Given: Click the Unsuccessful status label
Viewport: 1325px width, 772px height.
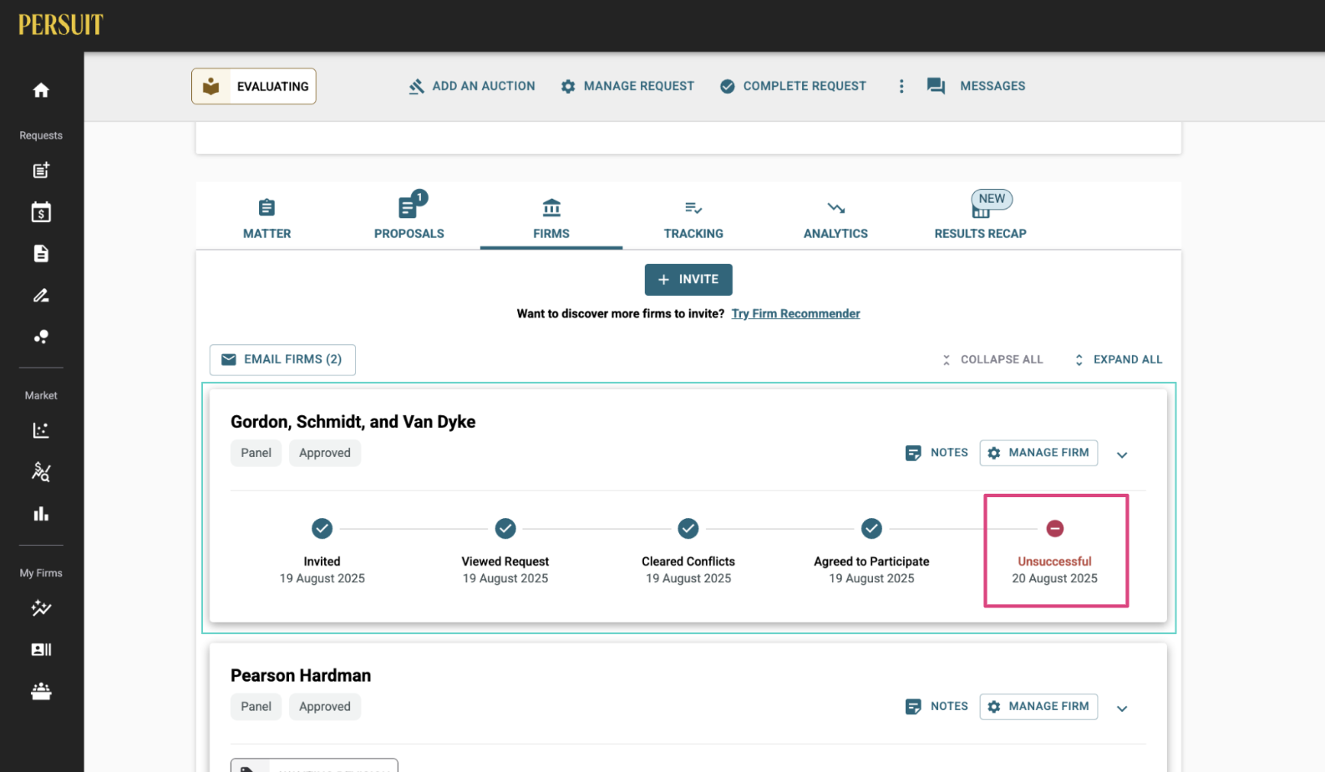Looking at the screenshot, I should click(x=1054, y=561).
